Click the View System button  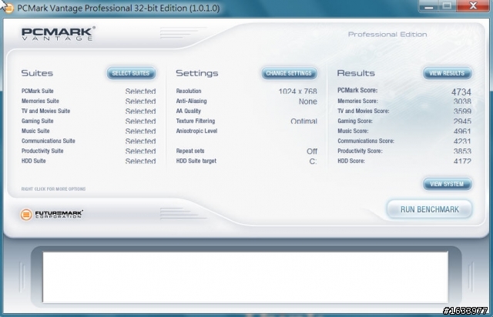click(447, 184)
